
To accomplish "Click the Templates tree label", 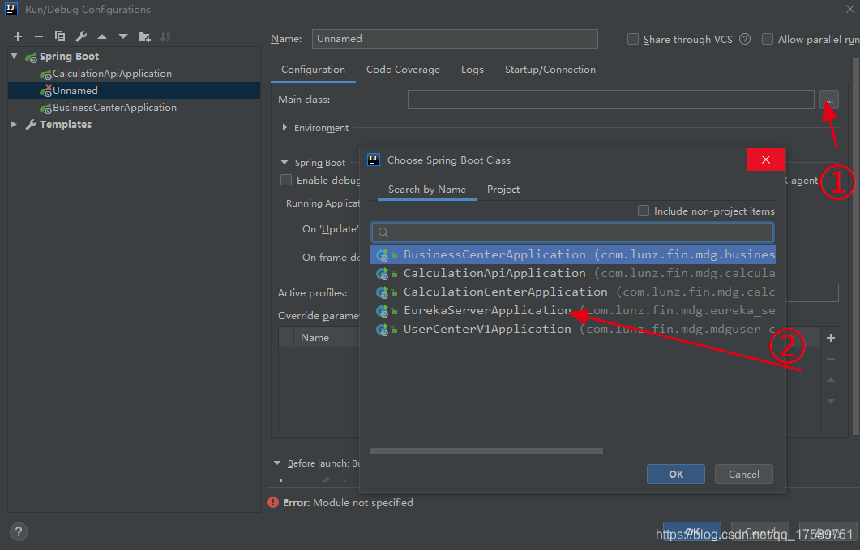I will point(66,125).
